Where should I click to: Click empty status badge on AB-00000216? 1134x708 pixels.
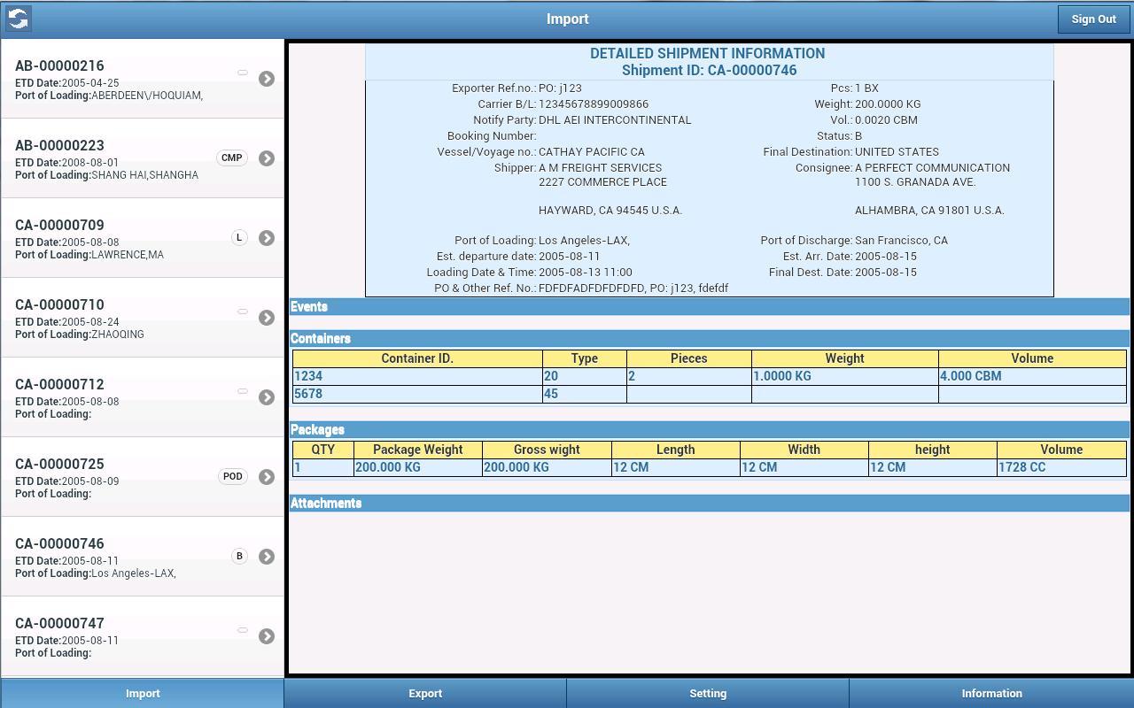point(243,73)
